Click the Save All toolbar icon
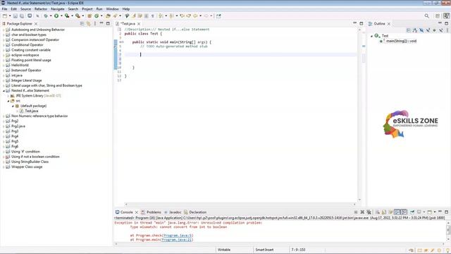 (x=22, y=16)
